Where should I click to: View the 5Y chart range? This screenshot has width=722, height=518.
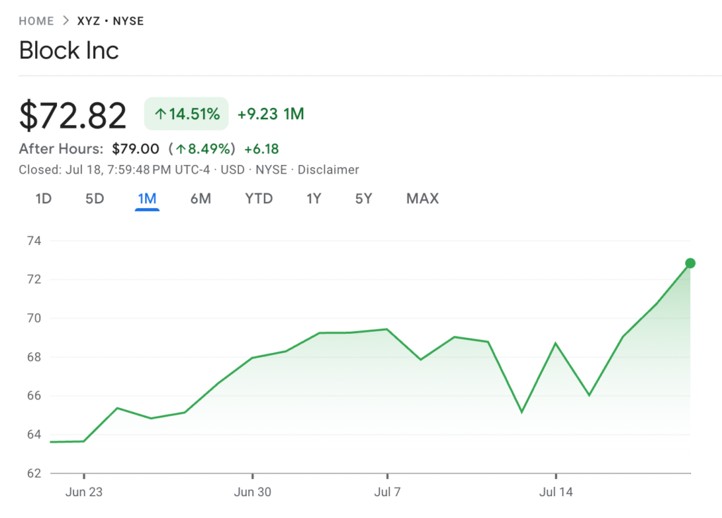point(364,198)
